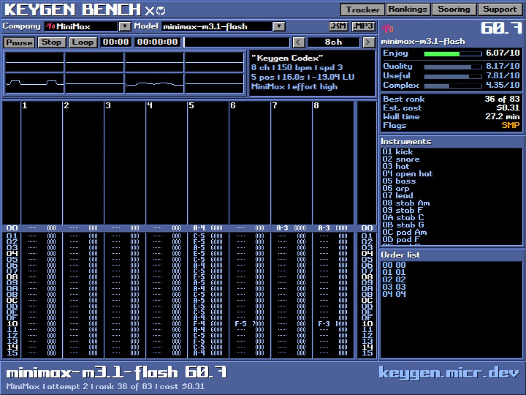Screen dimensions: 526x395
Task: Click the Model field showing minimax-m3.1-flash
Action: coord(217,26)
